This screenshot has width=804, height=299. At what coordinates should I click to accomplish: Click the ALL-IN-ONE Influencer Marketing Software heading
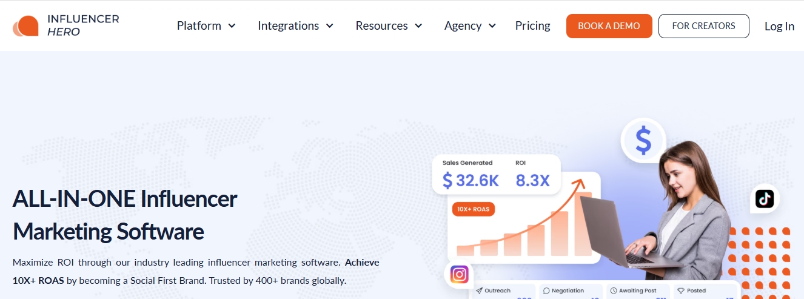tap(125, 215)
